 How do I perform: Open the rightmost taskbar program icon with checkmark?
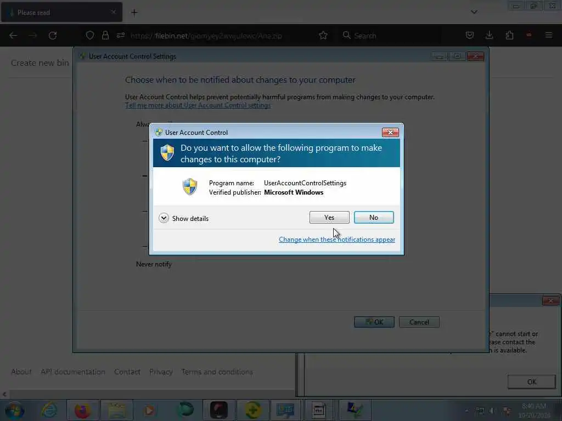pyautogui.click(x=355, y=410)
